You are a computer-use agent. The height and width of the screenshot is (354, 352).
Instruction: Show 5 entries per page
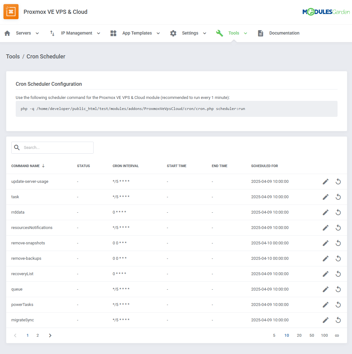click(x=274, y=335)
